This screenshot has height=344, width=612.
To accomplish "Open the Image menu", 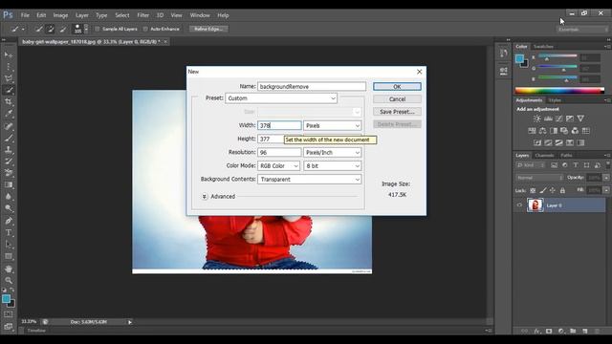I will (60, 15).
